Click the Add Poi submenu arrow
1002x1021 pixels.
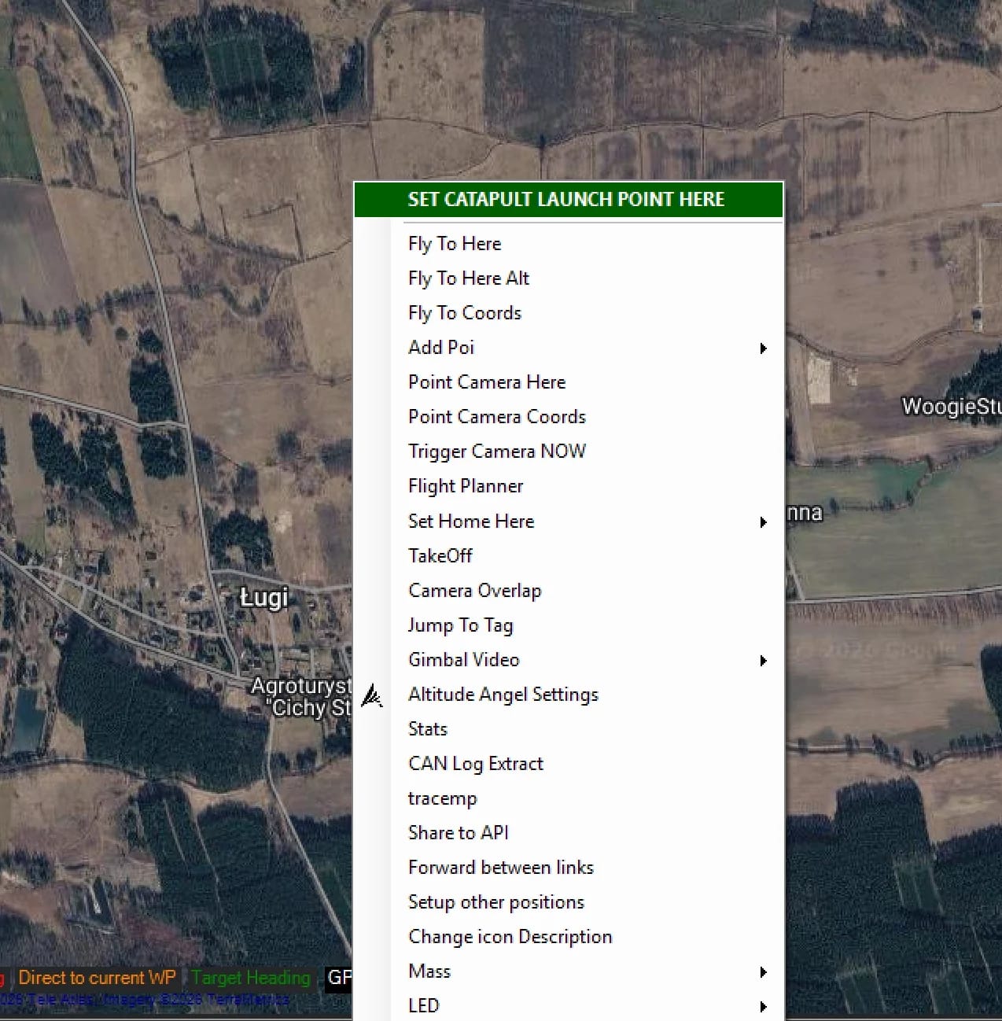pos(763,348)
